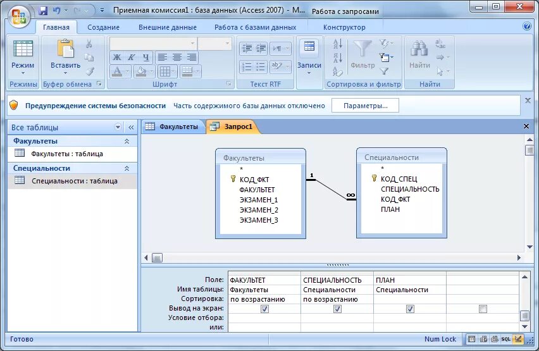
Task: Click the gridlines icon
Action: pos(165,71)
